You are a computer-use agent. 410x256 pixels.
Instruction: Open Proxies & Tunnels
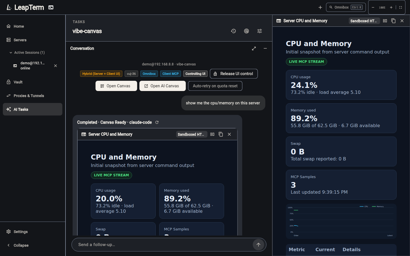tap(33, 96)
